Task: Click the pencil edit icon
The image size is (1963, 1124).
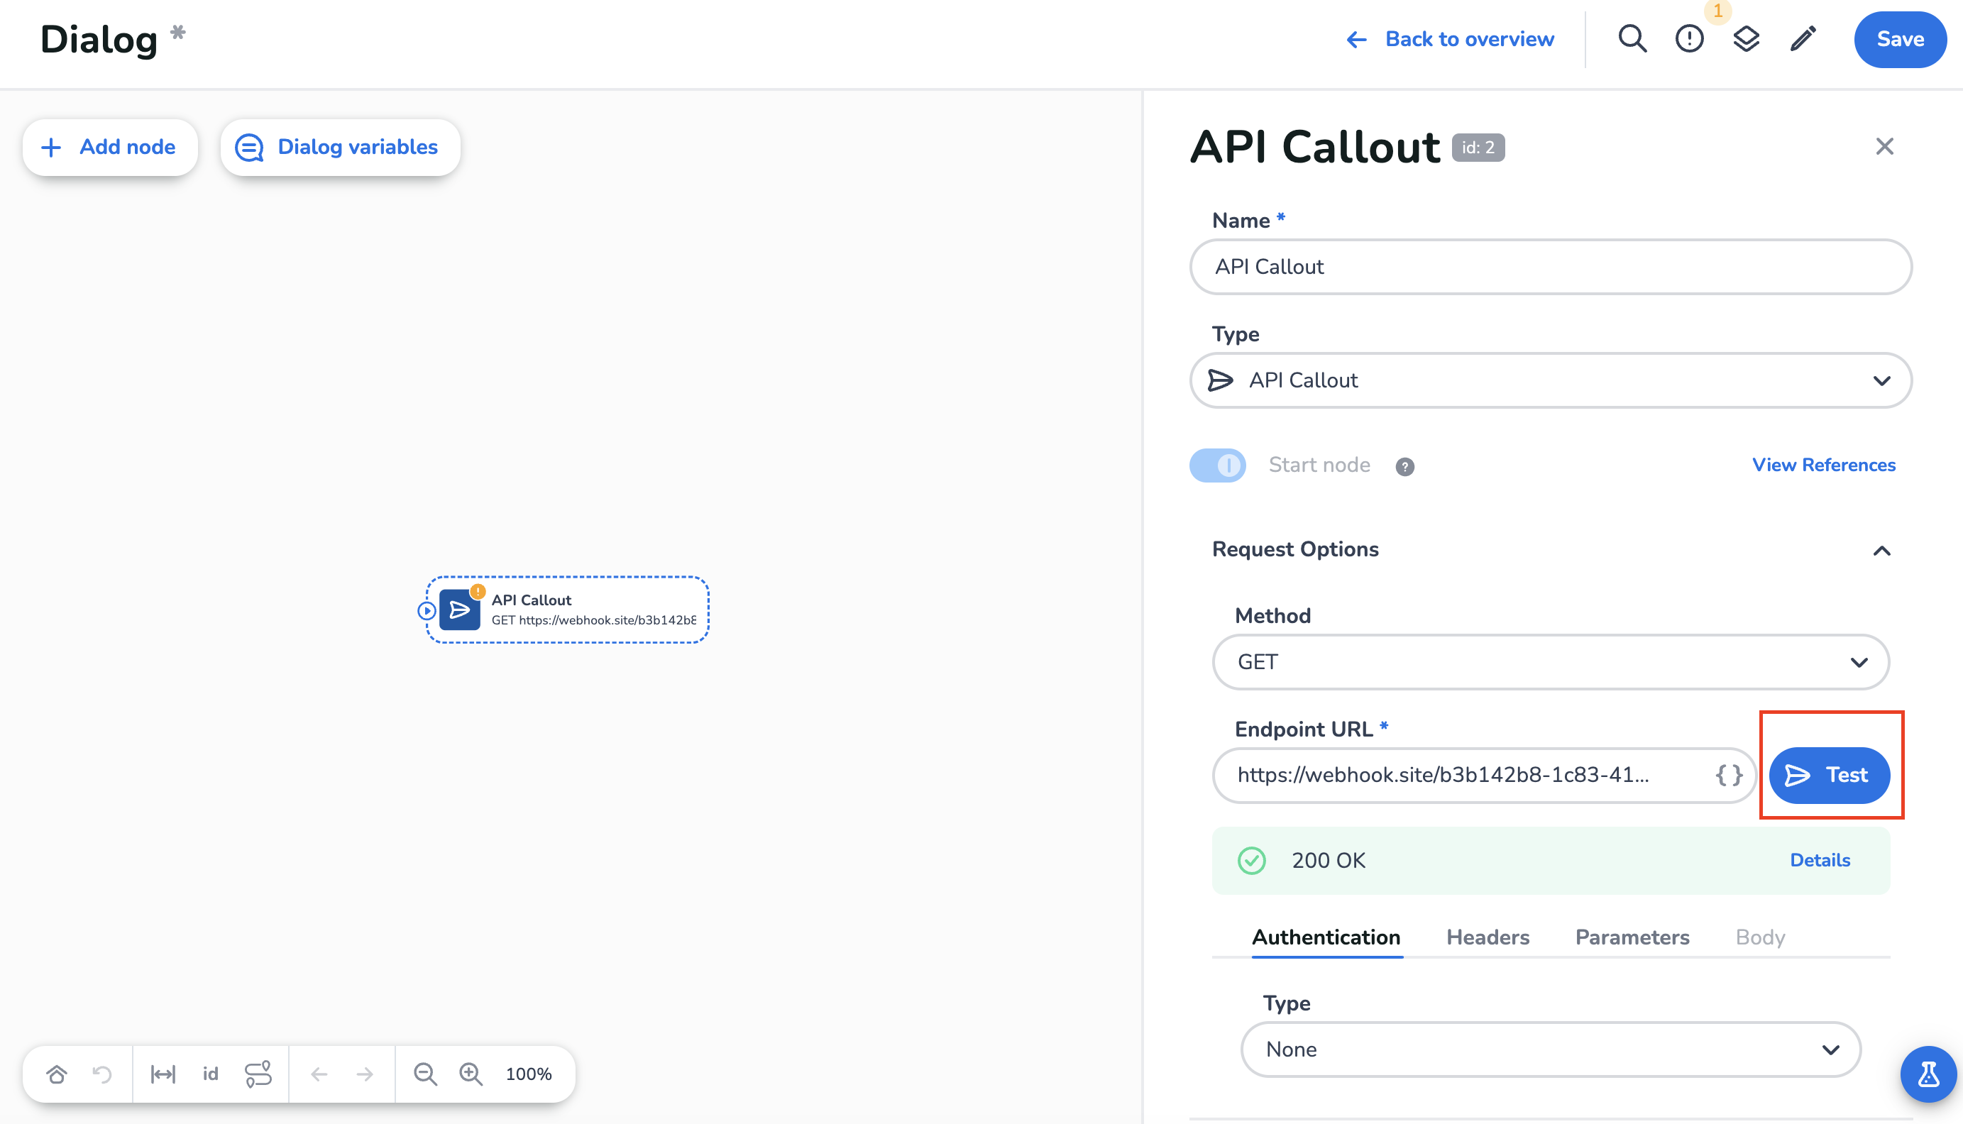Action: click(x=1803, y=38)
